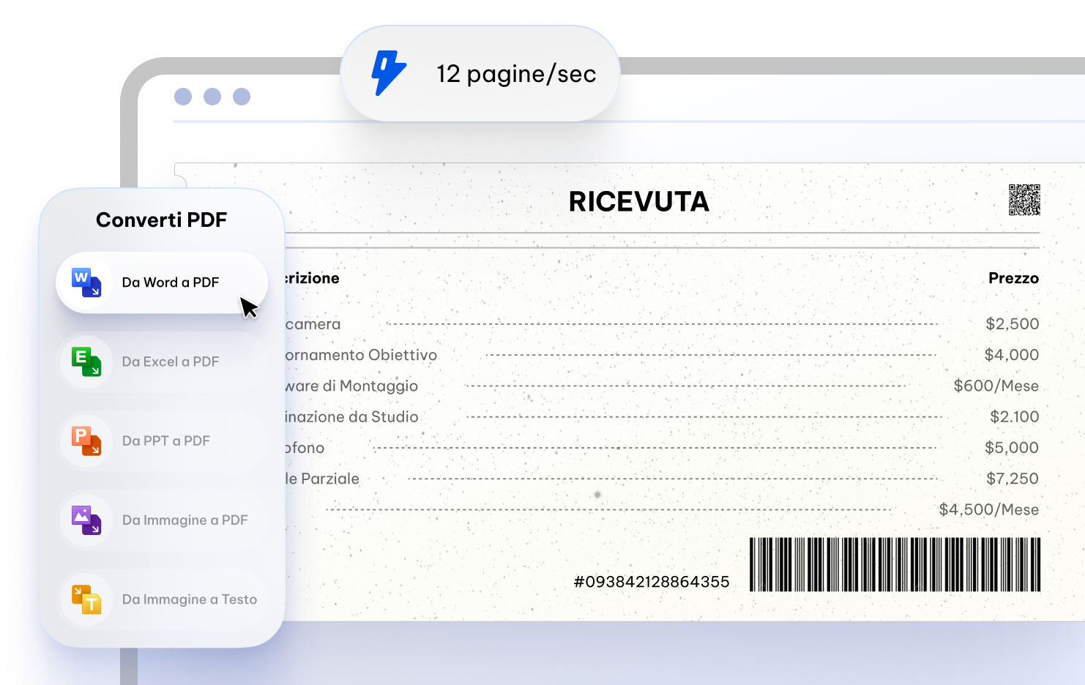Click the 12 pagine/sec badge

(480, 73)
